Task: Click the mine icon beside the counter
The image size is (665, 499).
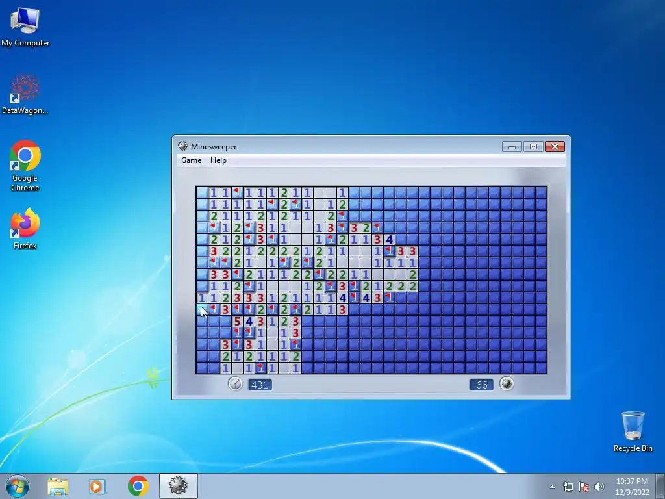Action: coord(507,384)
